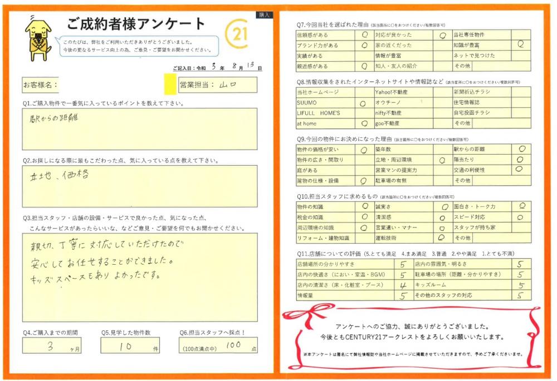Toggle the スピード対応 circle in Q10
The image size is (557, 381).
coord(520,217)
